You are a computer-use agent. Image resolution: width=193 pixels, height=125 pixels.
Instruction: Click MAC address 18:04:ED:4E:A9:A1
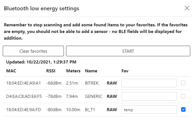click(24, 83)
